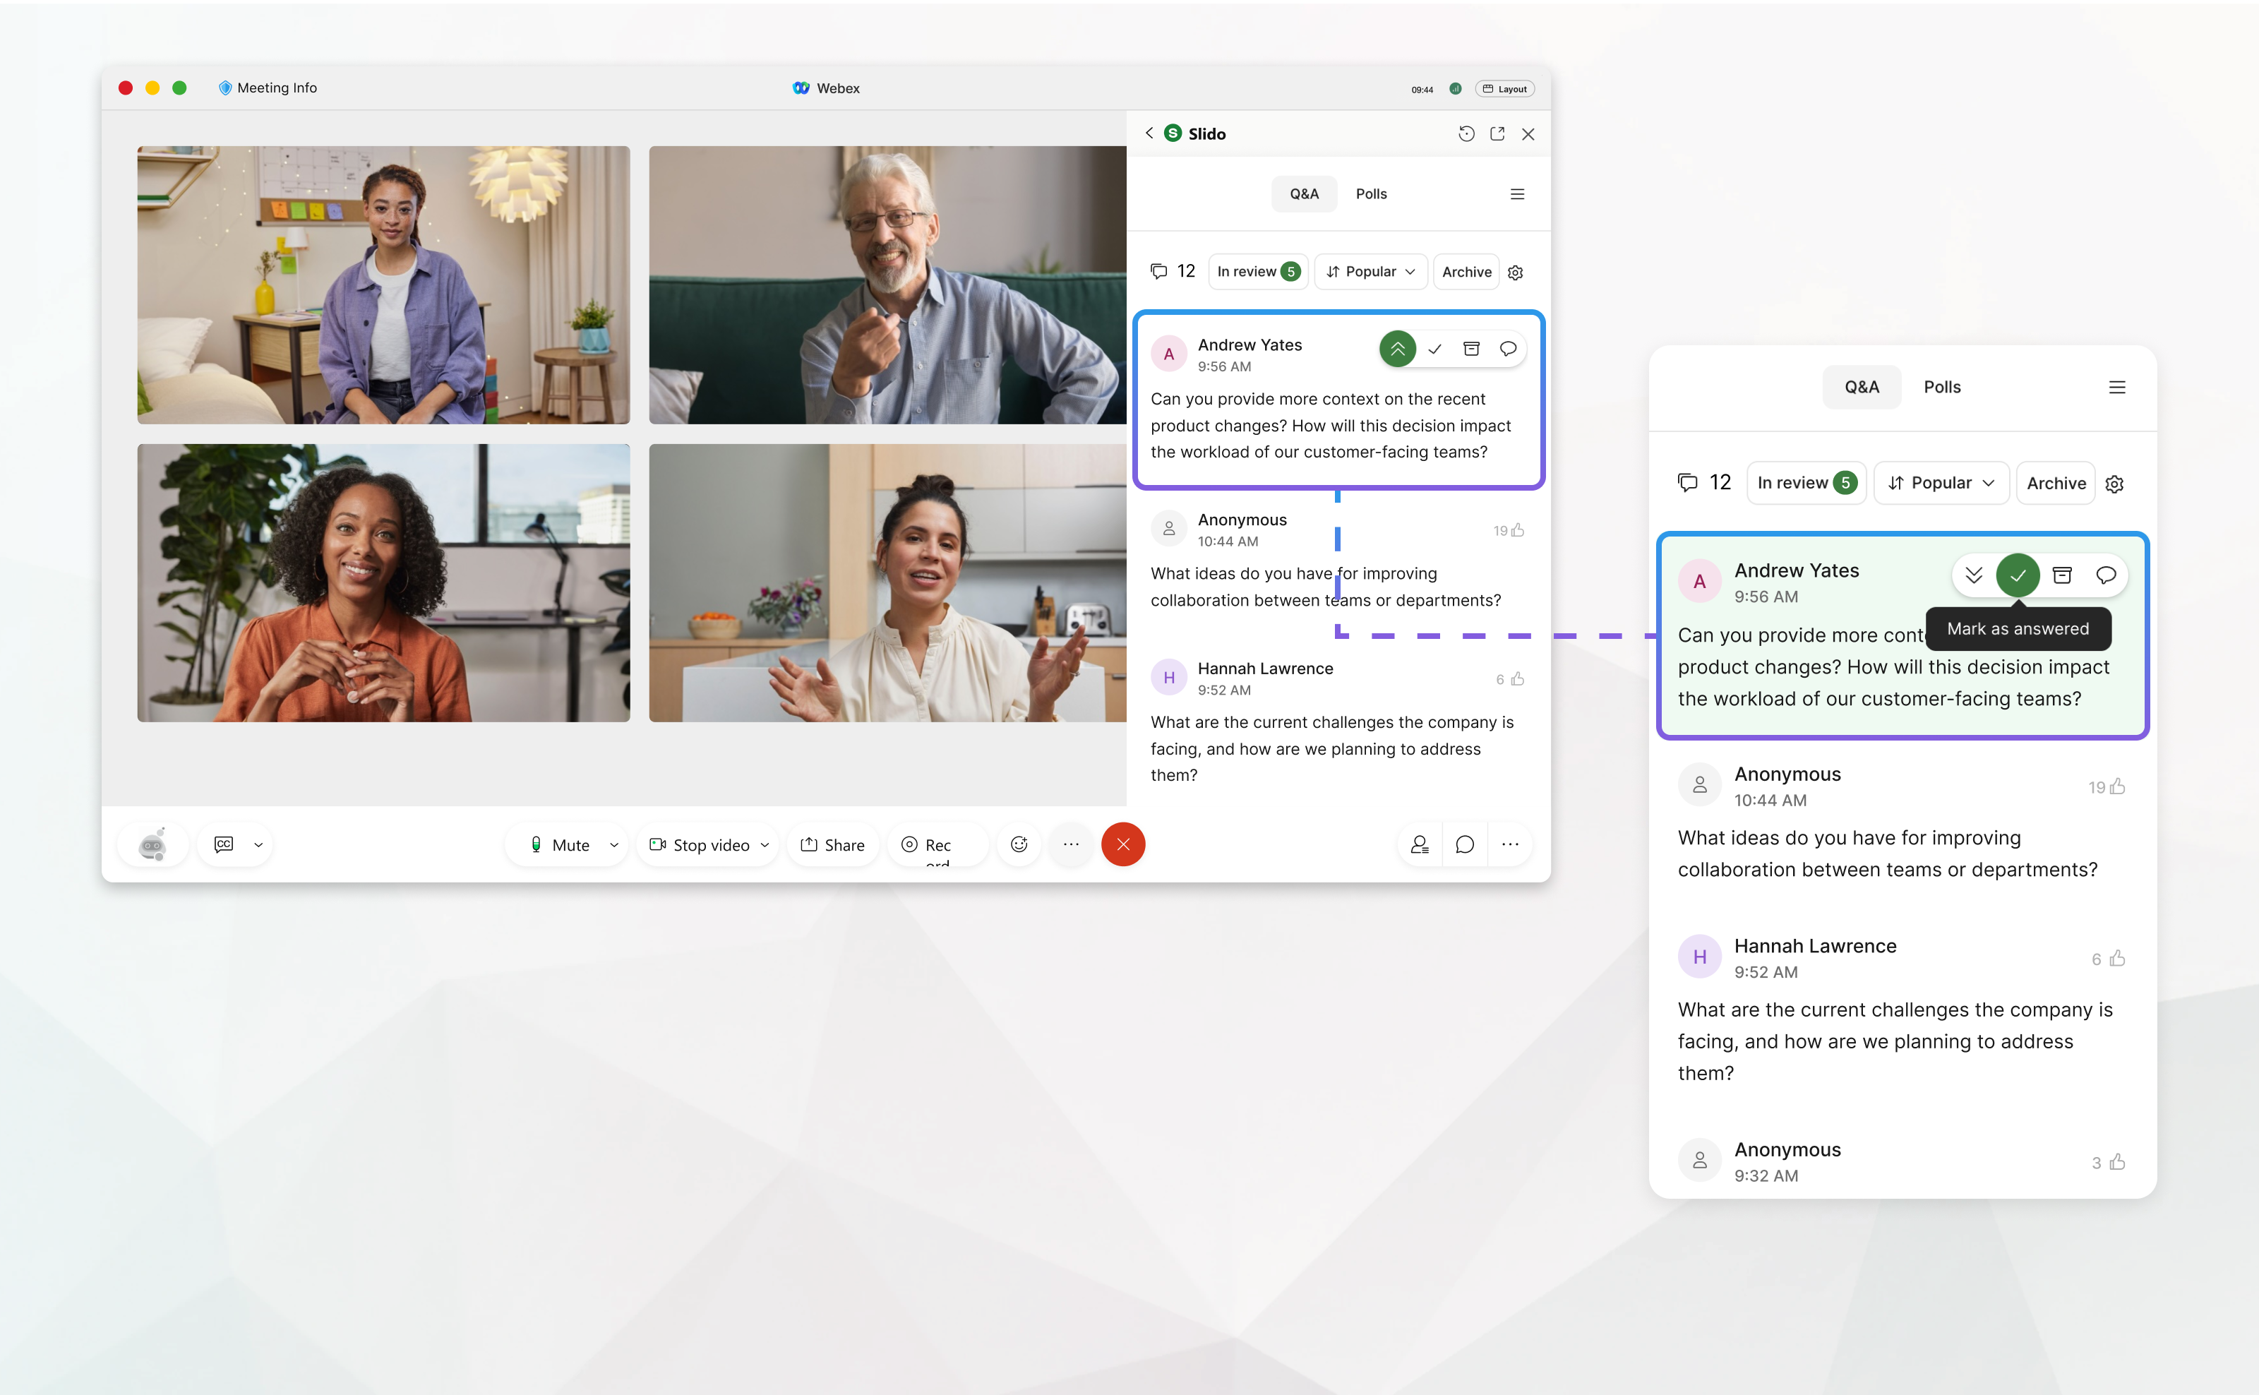Expand Popular sort dropdown in enlarged panel
This screenshot has width=2259, height=1395.
tap(1941, 482)
